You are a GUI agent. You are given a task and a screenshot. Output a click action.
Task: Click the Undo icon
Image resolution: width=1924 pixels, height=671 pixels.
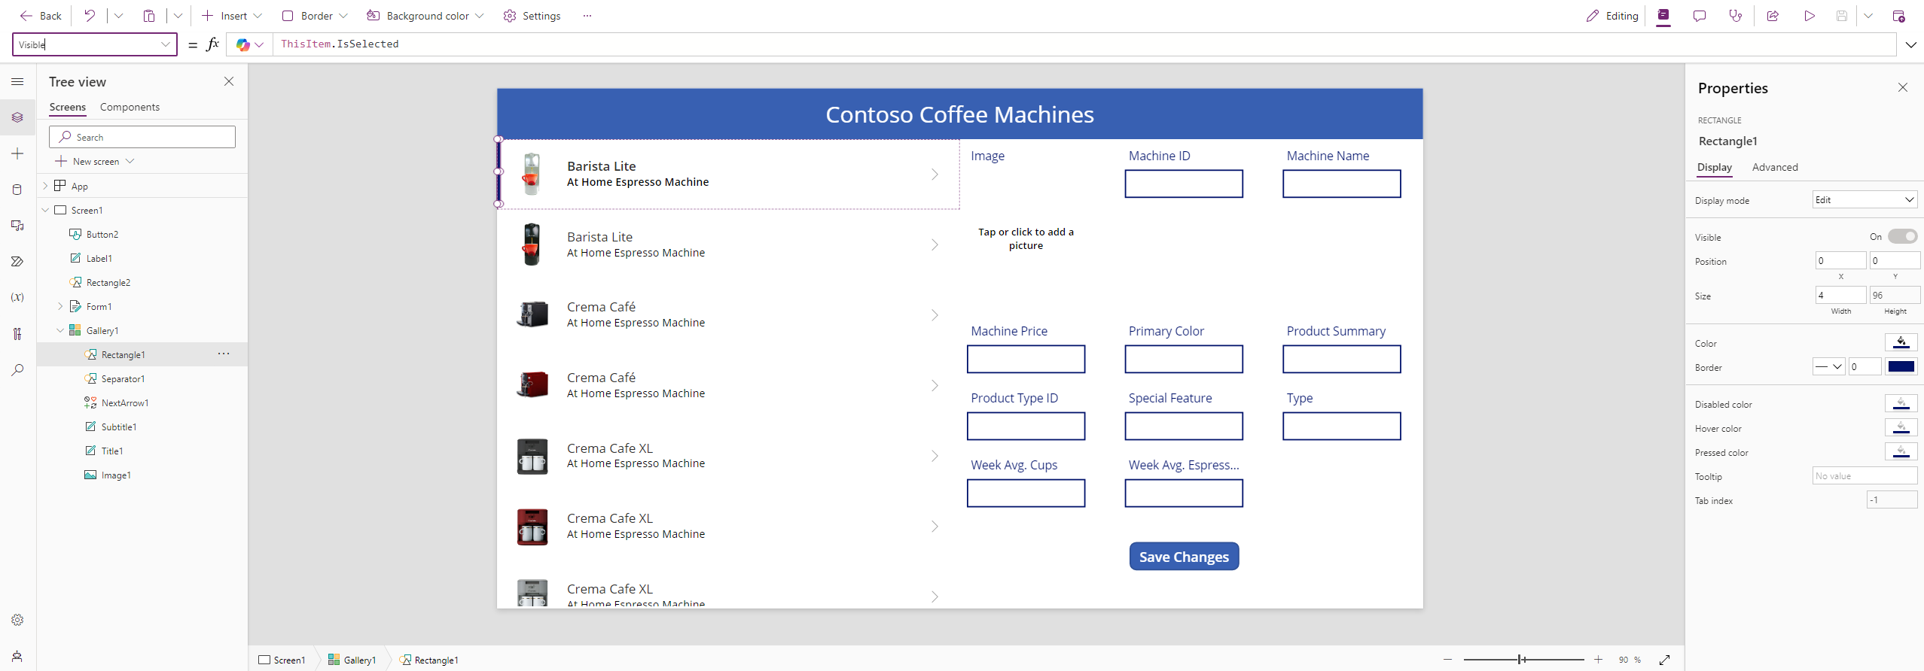click(x=90, y=16)
